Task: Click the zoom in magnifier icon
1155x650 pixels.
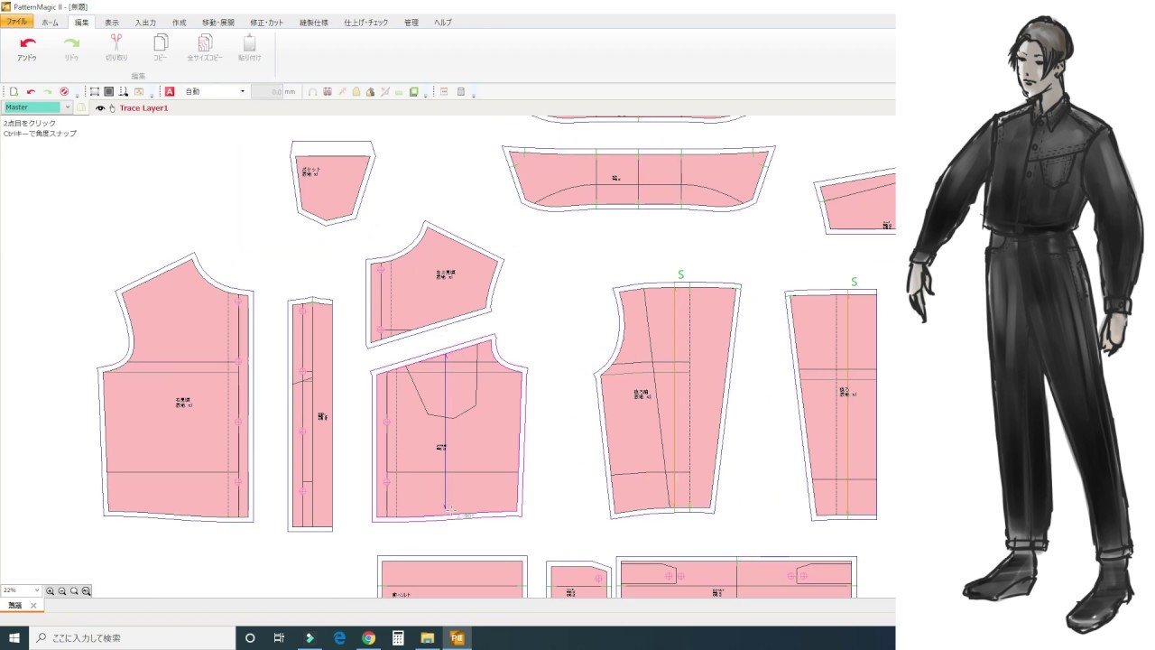Action: click(x=51, y=591)
